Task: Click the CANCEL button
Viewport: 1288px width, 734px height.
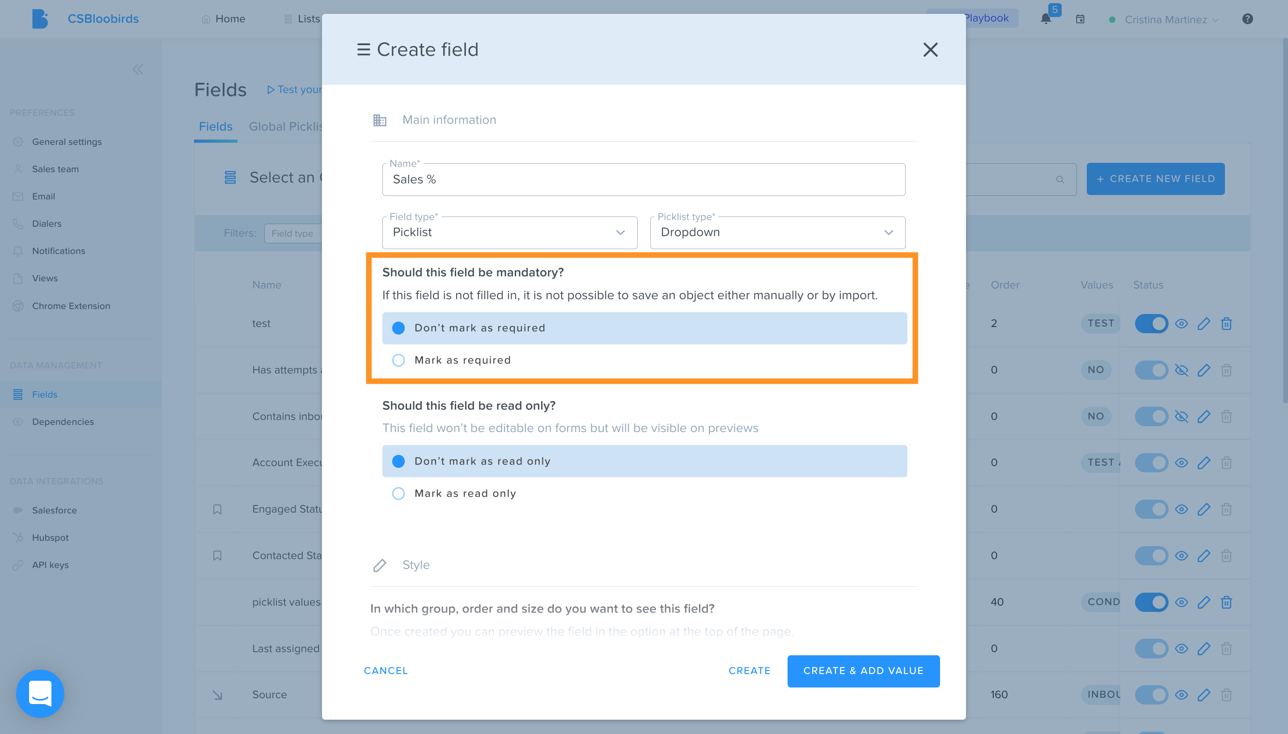Action: (x=386, y=671)
